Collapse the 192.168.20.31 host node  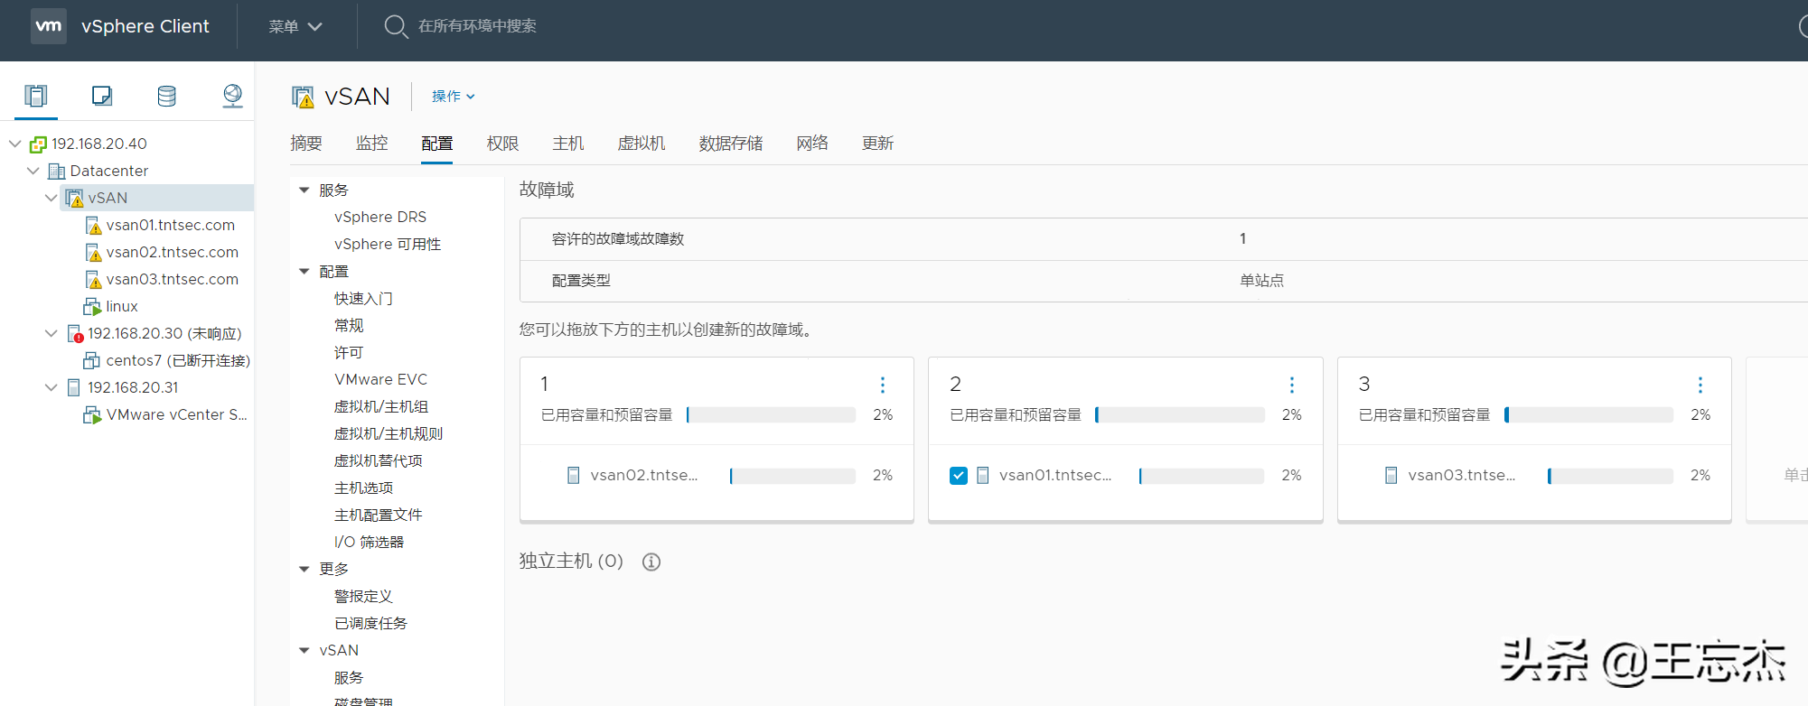tap(52, 387)
